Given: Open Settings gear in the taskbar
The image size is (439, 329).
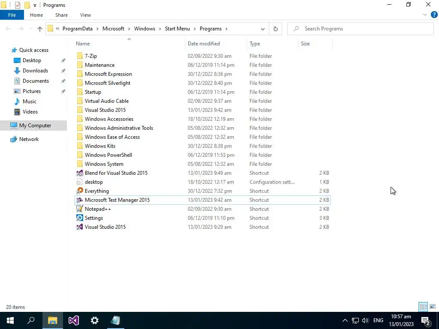Looking at the screenshot, I should [x=95, y=320].
